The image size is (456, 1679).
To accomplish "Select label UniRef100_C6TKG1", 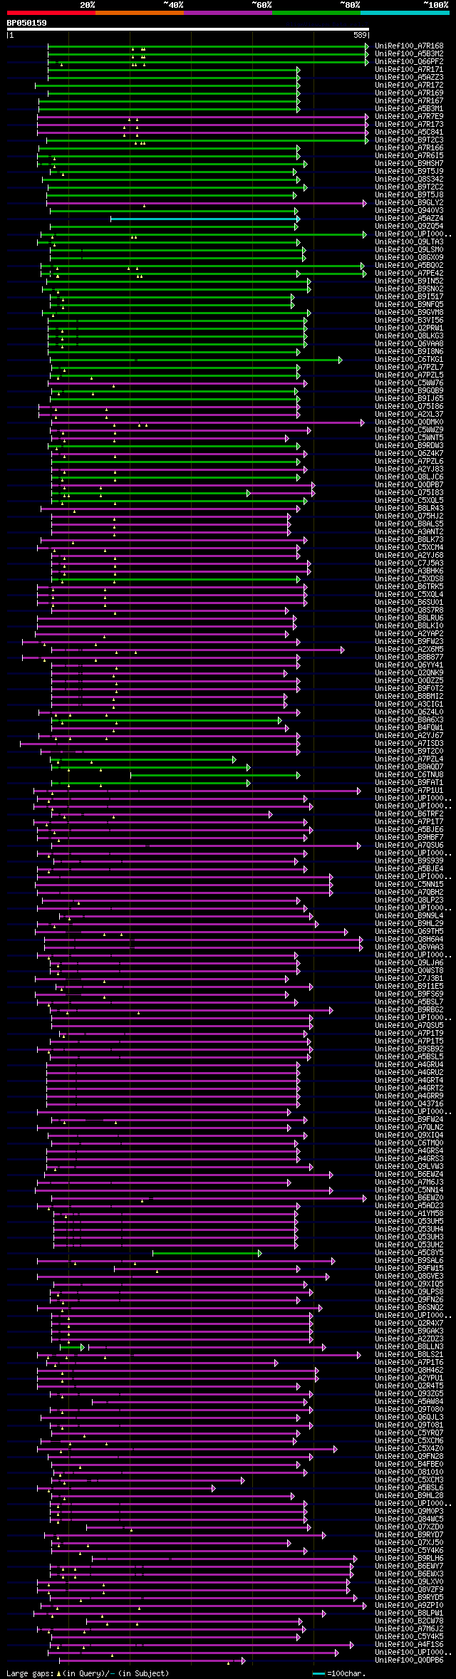I will point(409,360).
